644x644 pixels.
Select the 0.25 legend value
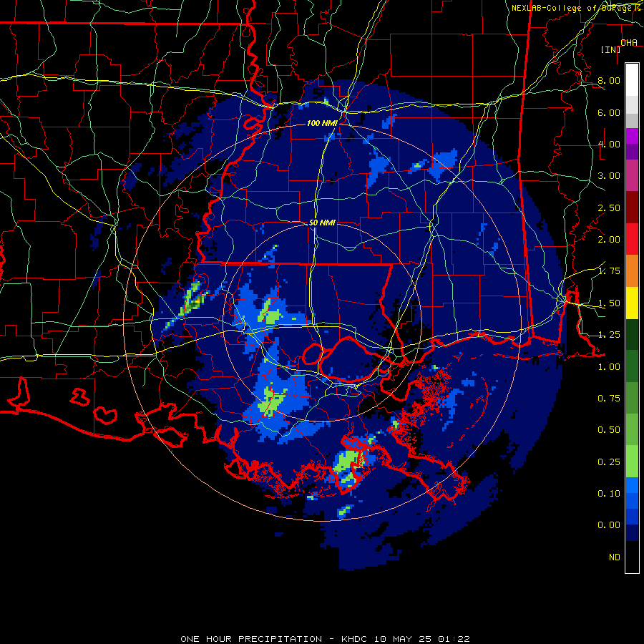point(609,462)
